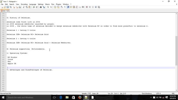This screenshot has height=100, width=178.
Task: Toggle the file monitoring toolbar icon
Action: (83, 7)
